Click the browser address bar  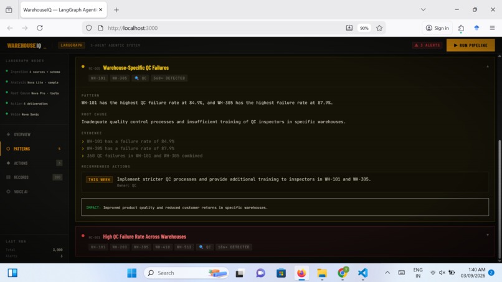click(x=224, y=28)
